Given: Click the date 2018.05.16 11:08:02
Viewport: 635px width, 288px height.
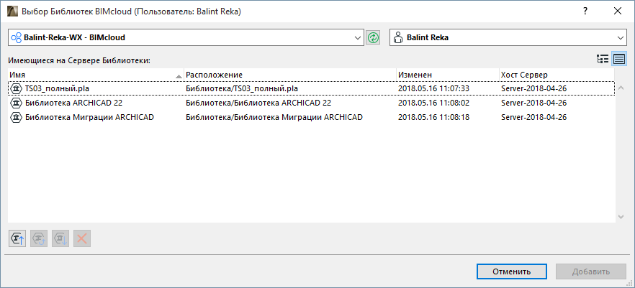Looking at the screenshot, I should click(x=433, y=103).
